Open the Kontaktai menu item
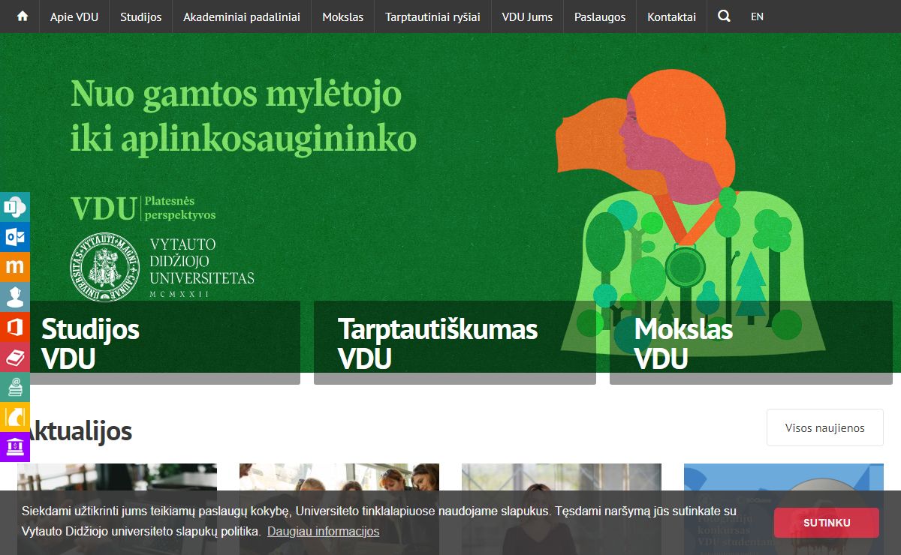 [x=671, y=16]
